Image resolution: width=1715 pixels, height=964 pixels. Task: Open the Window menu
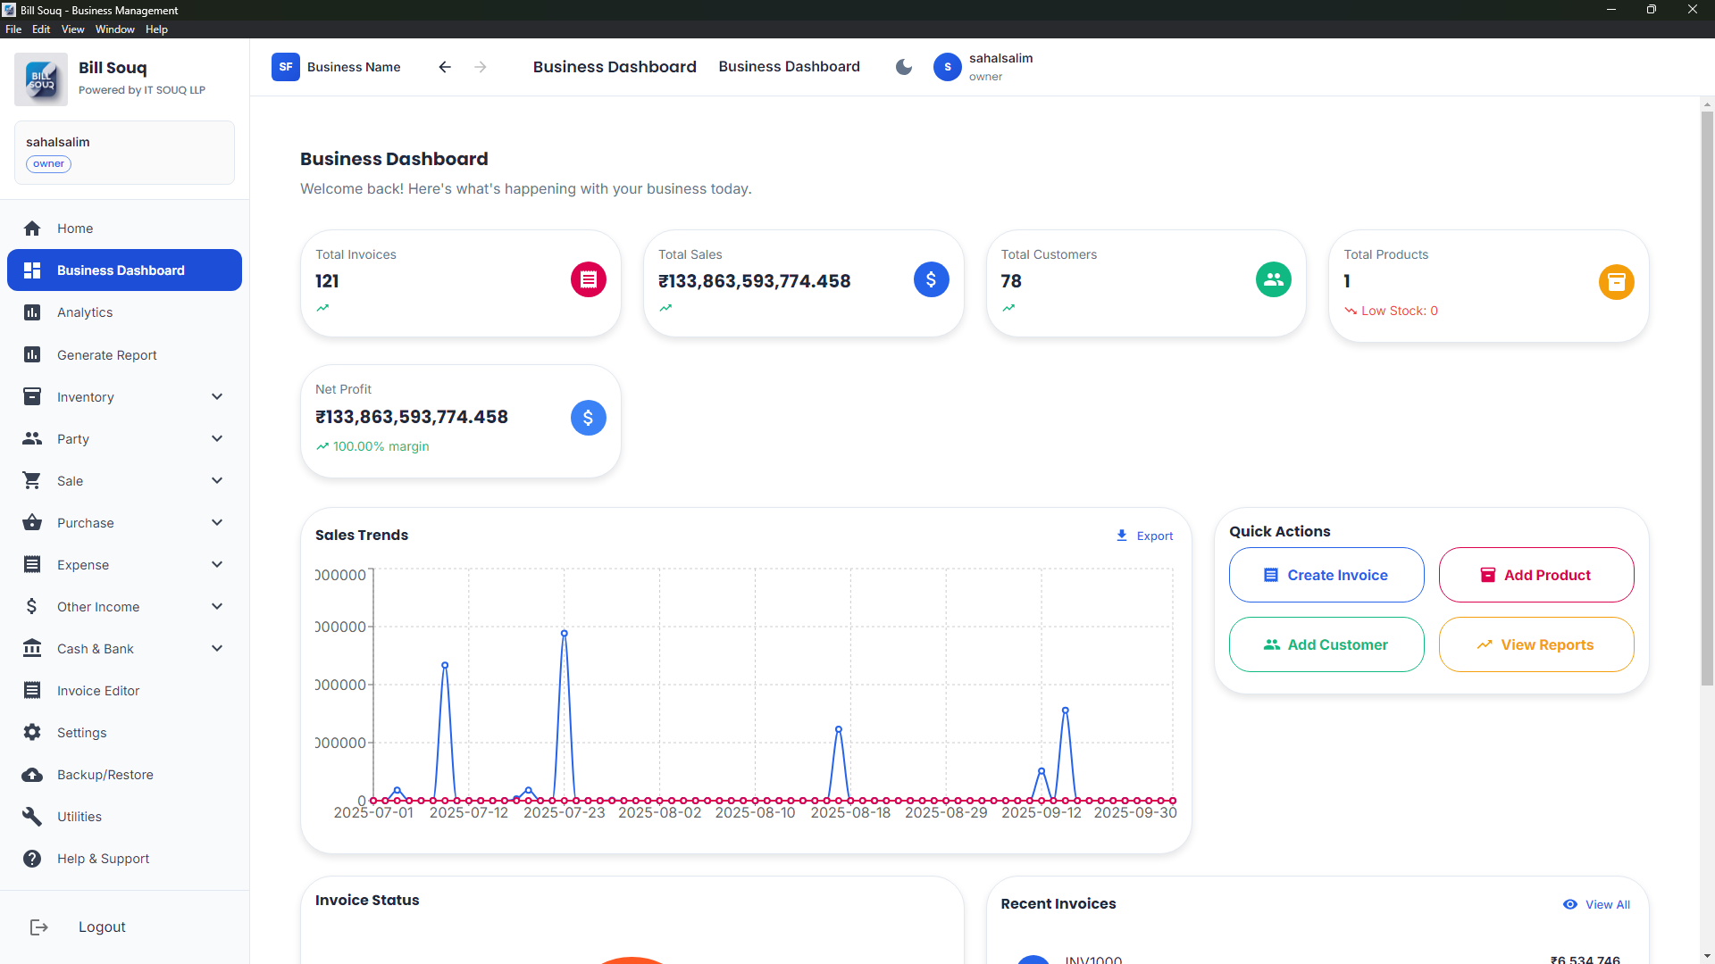click(x=114, y=29)
